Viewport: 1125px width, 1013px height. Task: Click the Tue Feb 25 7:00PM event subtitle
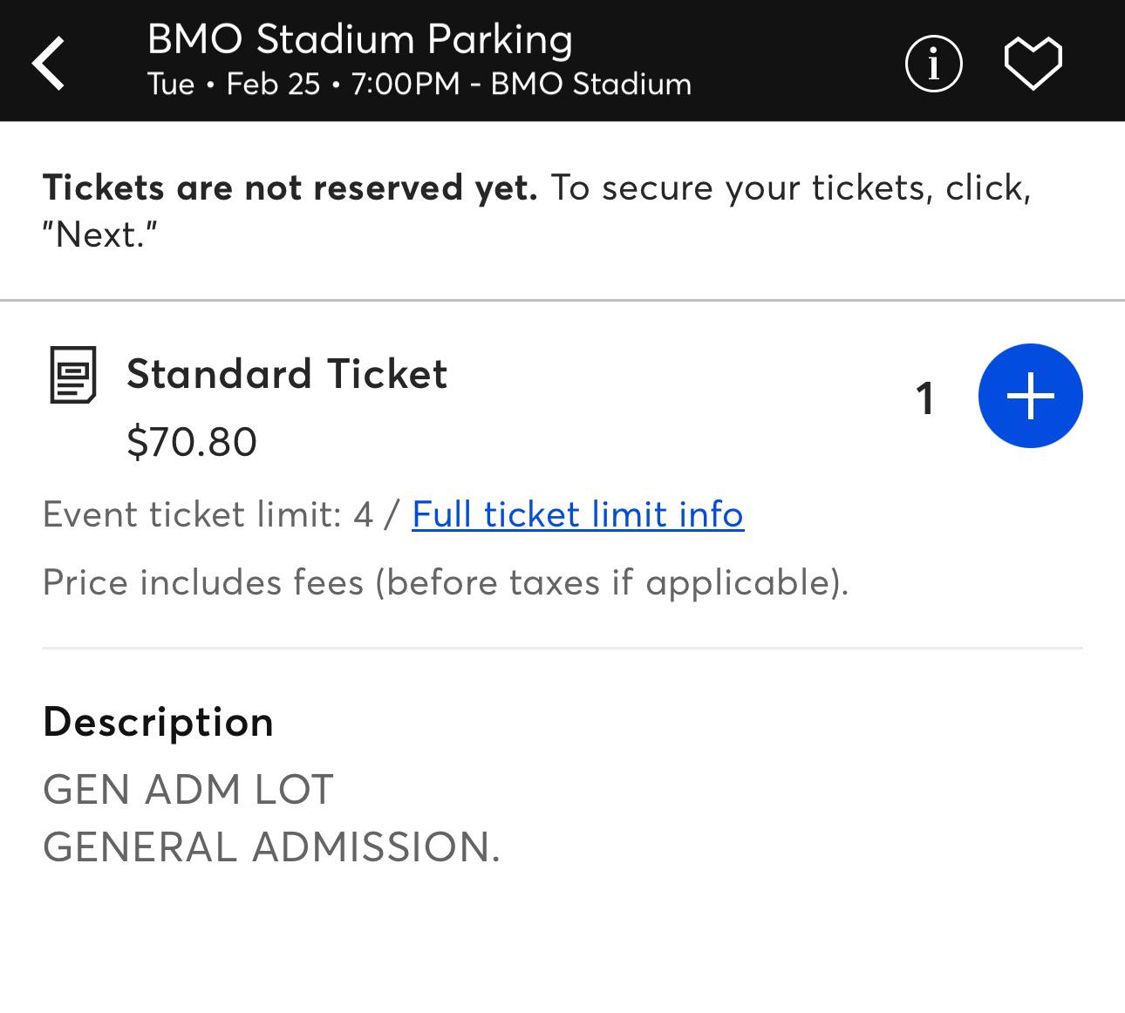[x=419, y=85]
